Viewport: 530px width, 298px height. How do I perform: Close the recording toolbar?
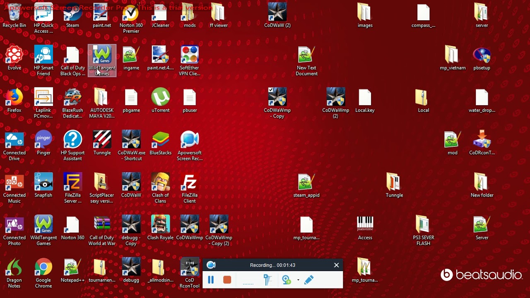click(x=337, y=265)
